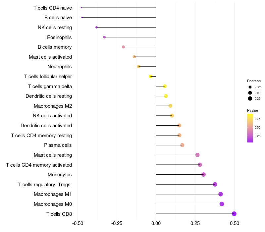Click the B cells memory data point
This screenshot has width=265, height=232.
[x=124, y=47]
